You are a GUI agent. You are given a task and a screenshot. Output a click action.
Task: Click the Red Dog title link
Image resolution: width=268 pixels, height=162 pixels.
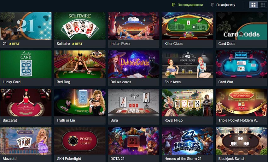click(x=63, y=82)
